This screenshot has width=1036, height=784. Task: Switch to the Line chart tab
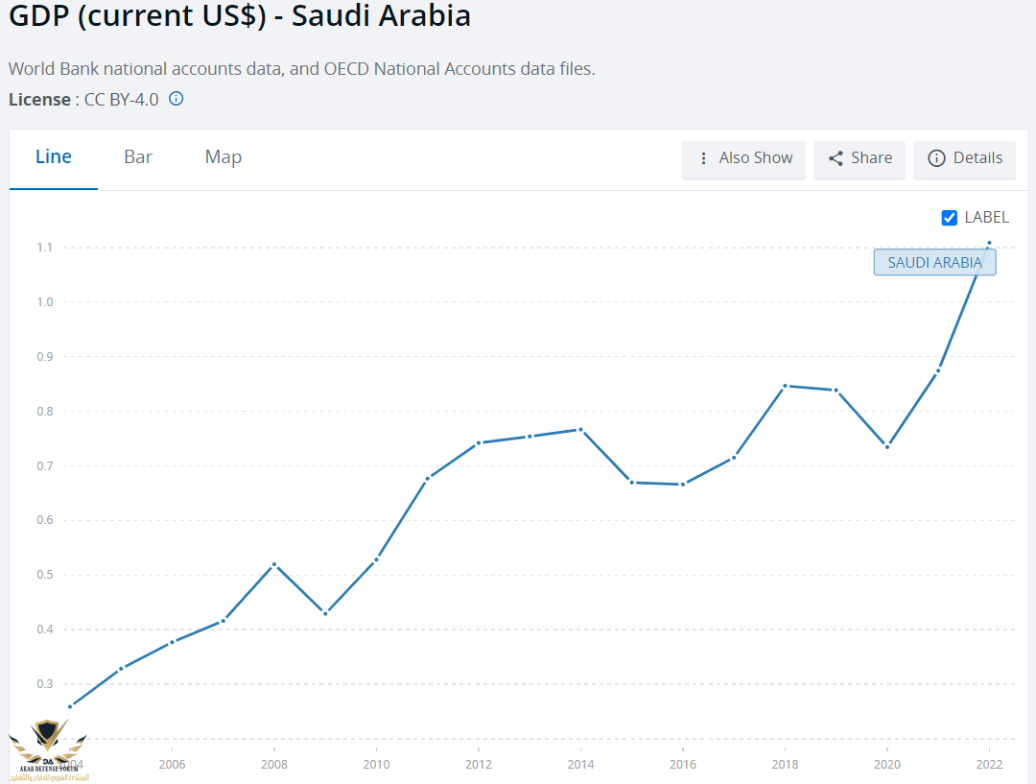click(54, 157)
